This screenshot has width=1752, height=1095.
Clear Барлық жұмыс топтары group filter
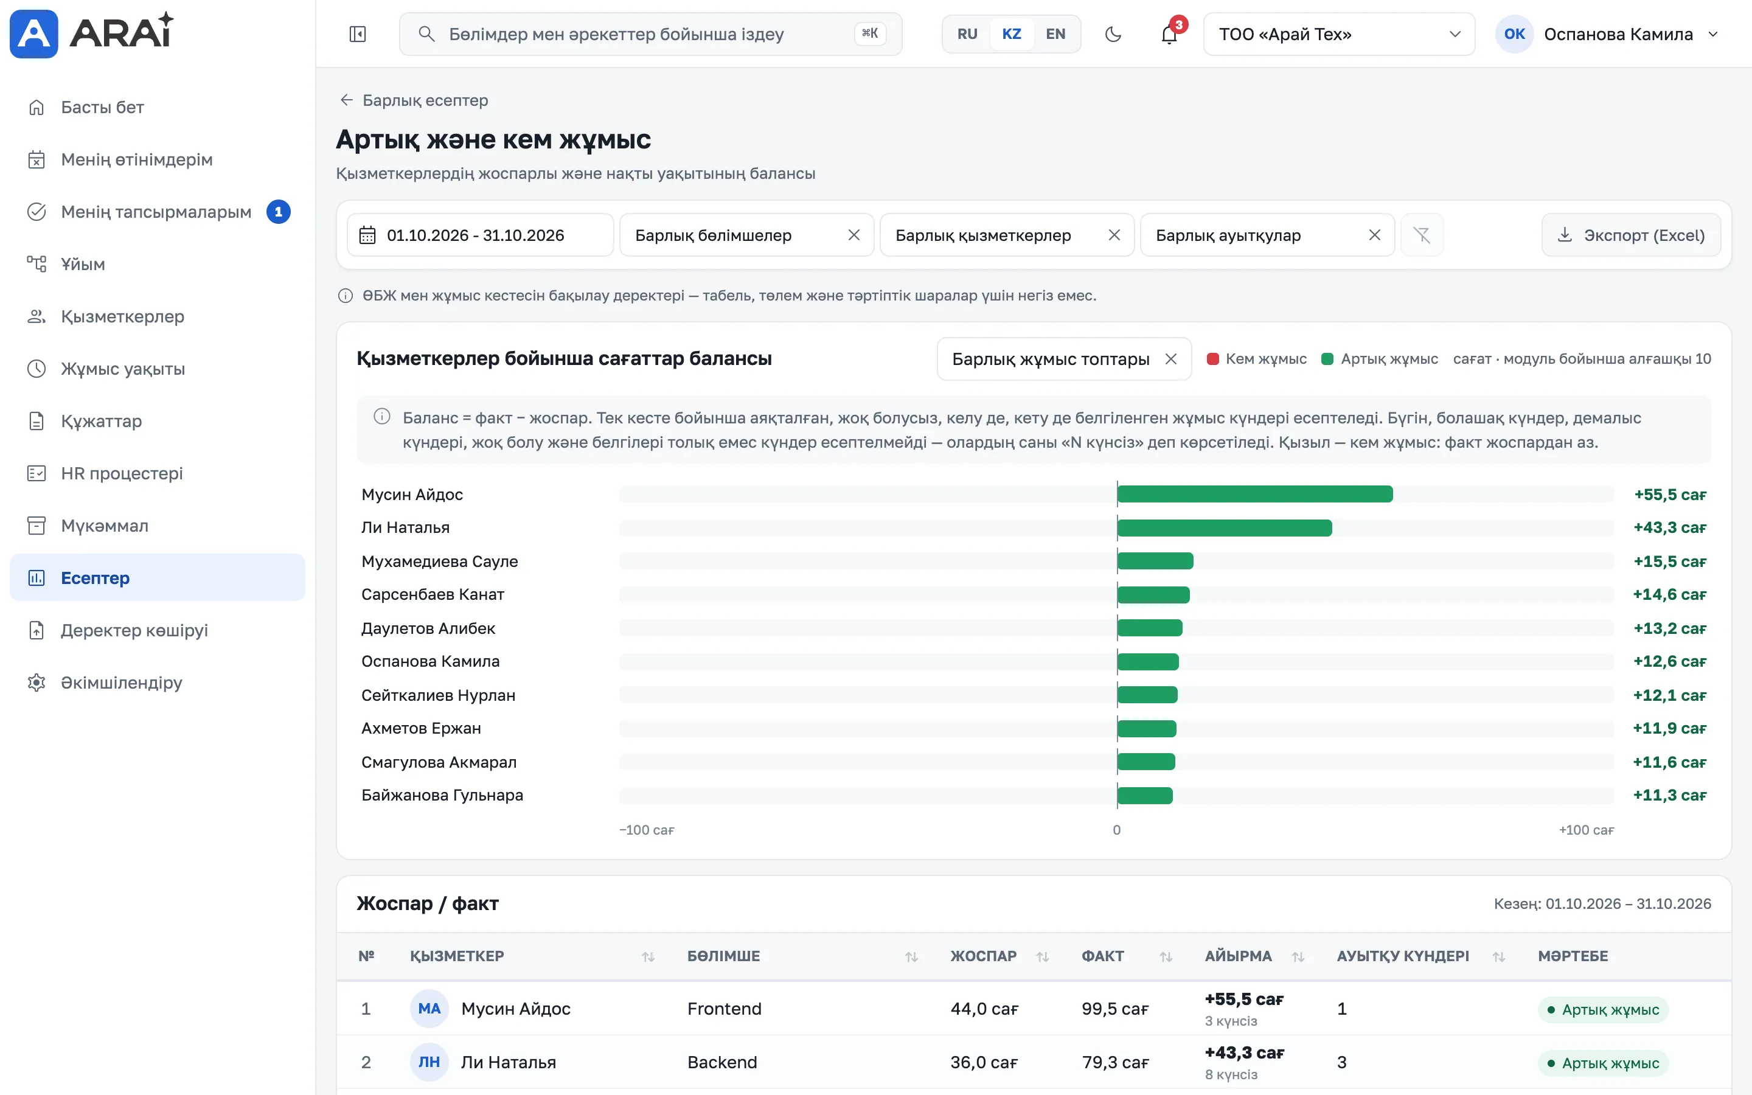(1170, 358)
